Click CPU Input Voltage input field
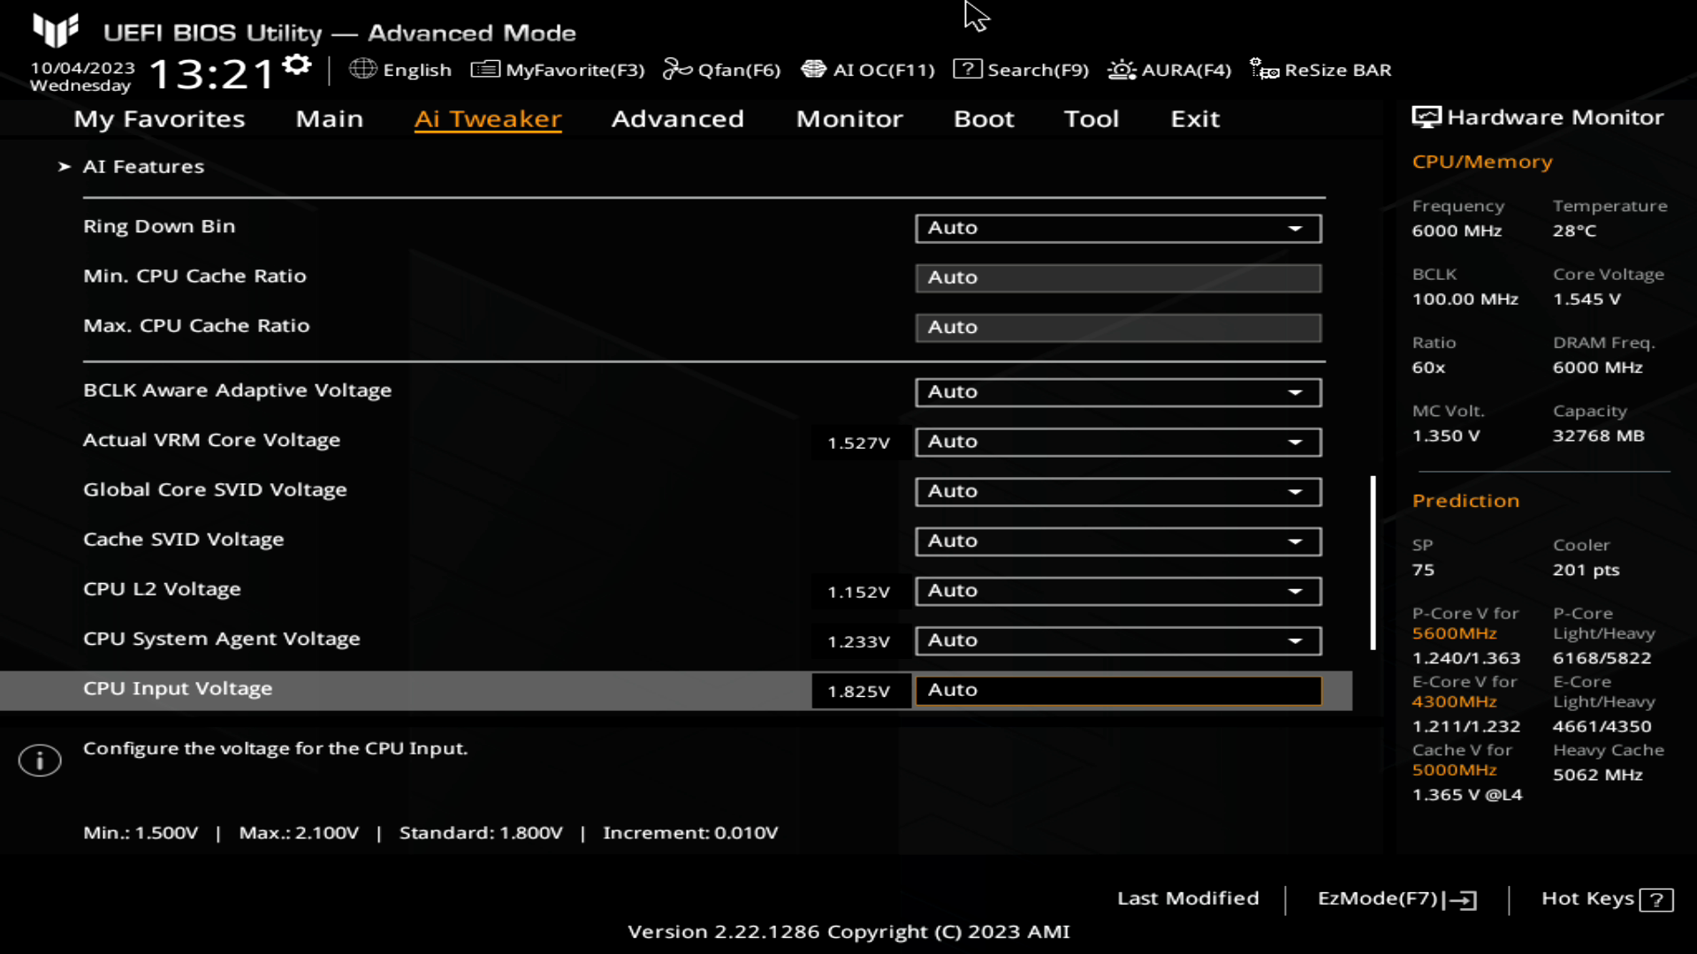Image resolution: width=1697 pixels, height=954 pixels. coord(1118,688)
